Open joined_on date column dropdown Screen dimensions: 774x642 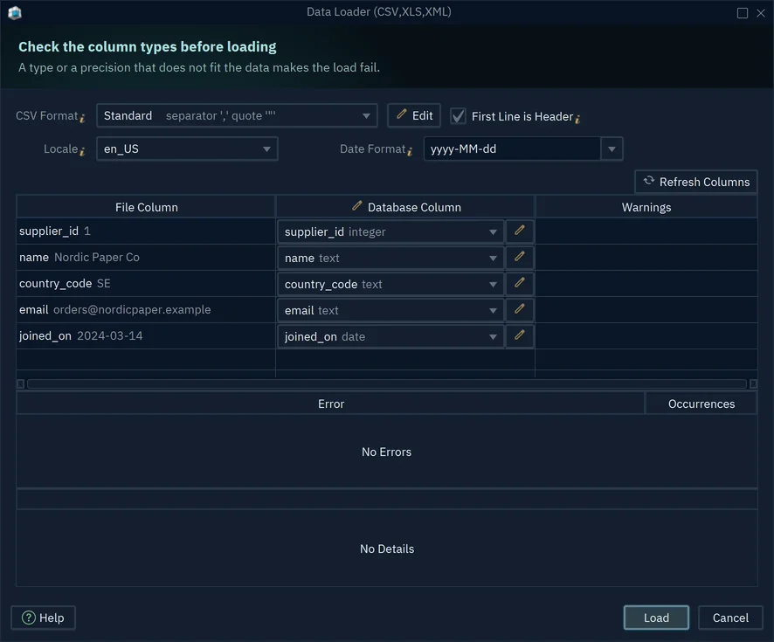pyautogui.click(x=390, y=336)
